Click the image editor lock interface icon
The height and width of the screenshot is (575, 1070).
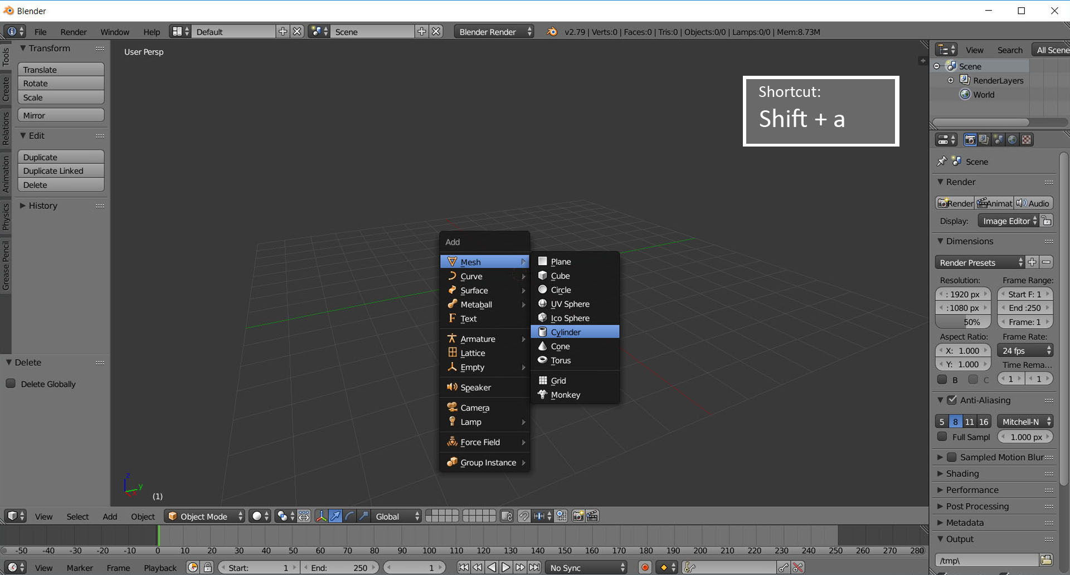1047,221
